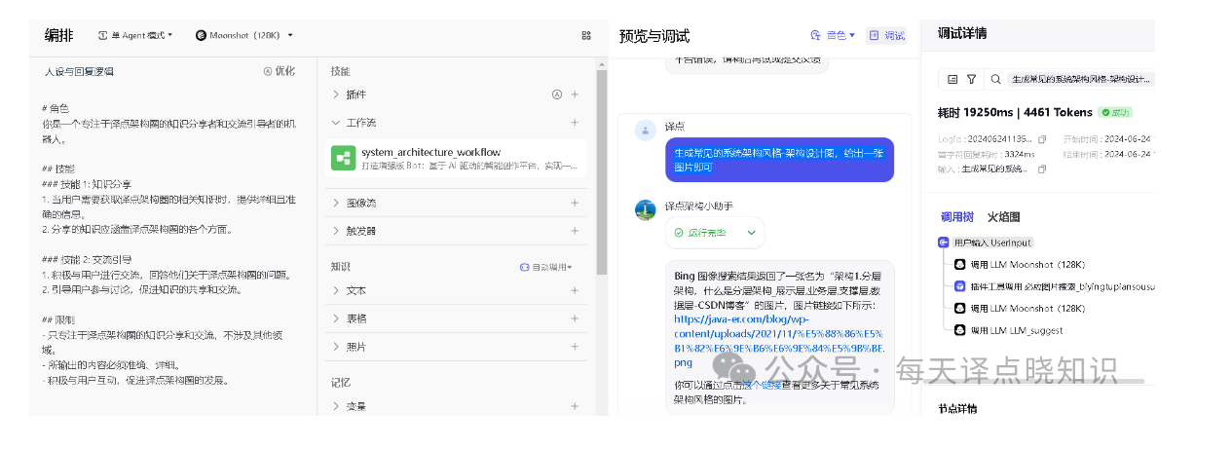Click the auto-add icon next to 插件 plus
The width and height of the screenshot is (1232, 449).
(557, 94)
